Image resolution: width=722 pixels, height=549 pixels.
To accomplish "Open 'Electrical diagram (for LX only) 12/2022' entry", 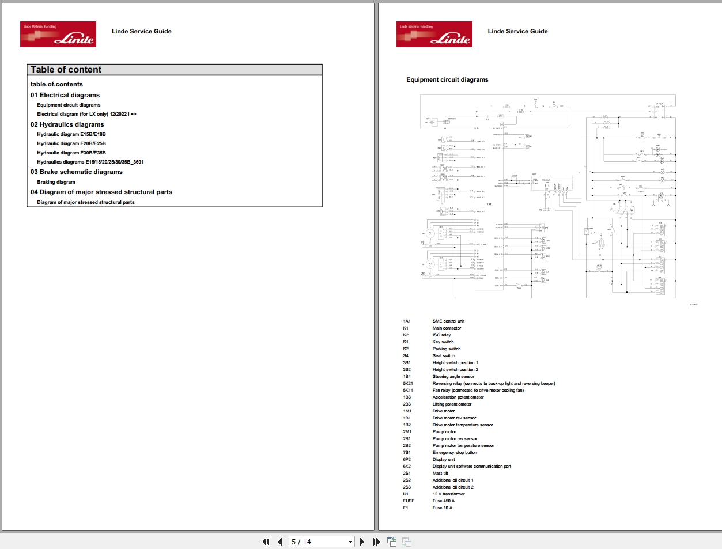I will click(86, 114).
